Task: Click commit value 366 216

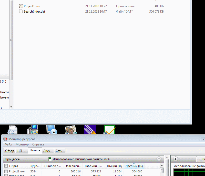Action: (76, 171)
